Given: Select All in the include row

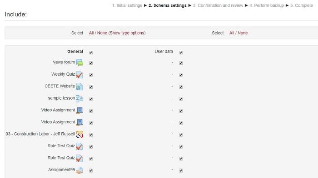Looking at the screenshot, I should tap(91, 33).
